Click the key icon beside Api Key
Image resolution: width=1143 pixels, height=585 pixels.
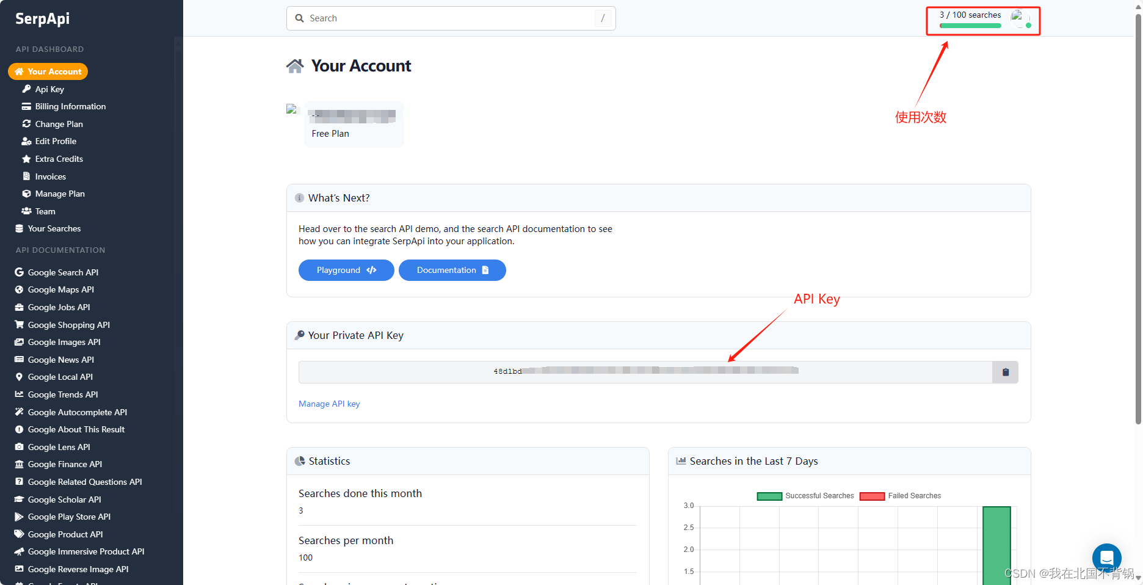(x=26, y=89)
